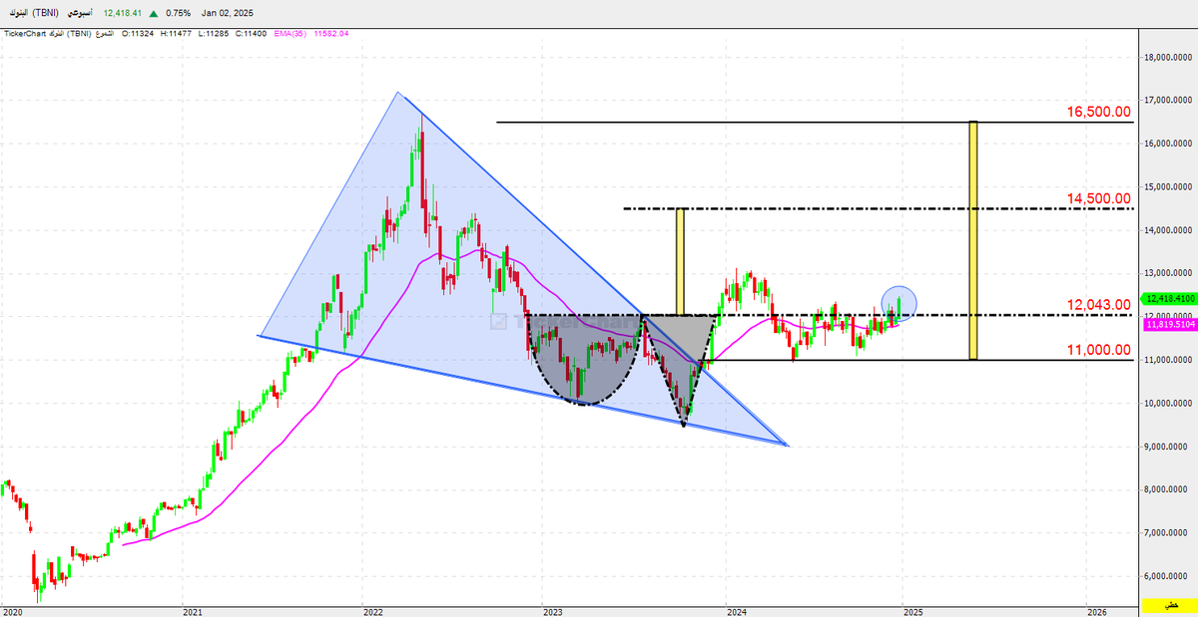The image size is (1198, 617).
Task: Click the 2020 label on time axis
Action: point(14,610)
